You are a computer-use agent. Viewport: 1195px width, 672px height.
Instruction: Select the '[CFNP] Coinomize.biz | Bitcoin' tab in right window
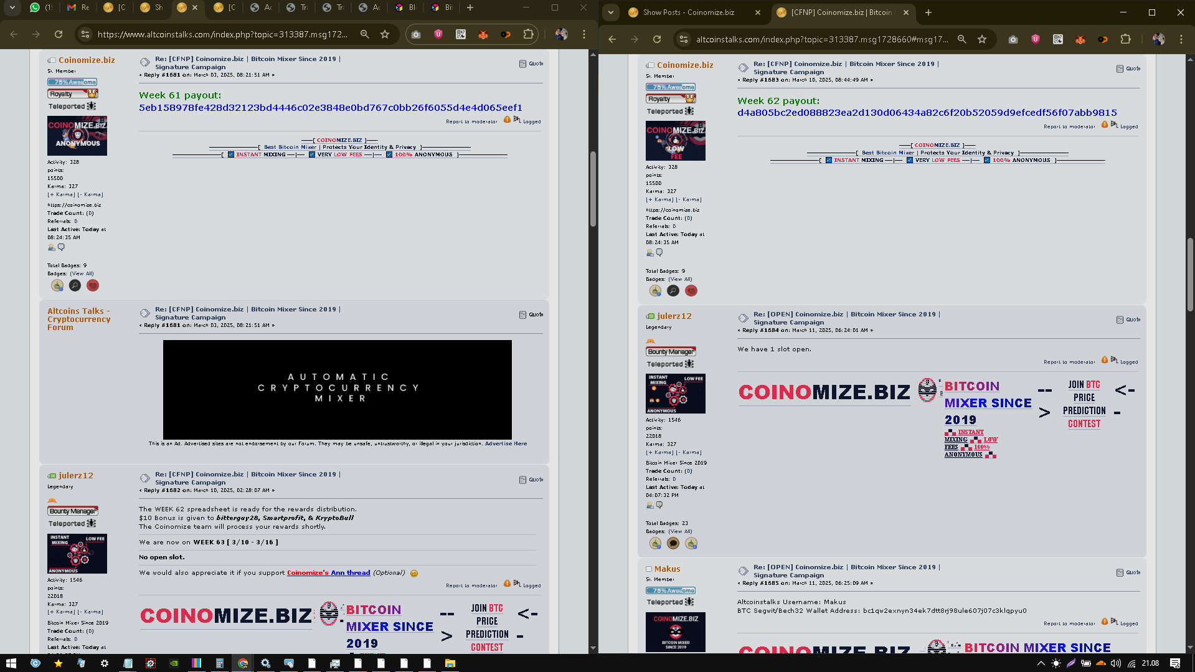tap(844, 12)
